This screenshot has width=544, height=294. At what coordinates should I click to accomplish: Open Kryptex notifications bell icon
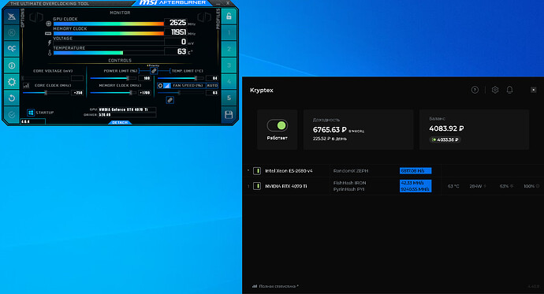pos(509,90)
